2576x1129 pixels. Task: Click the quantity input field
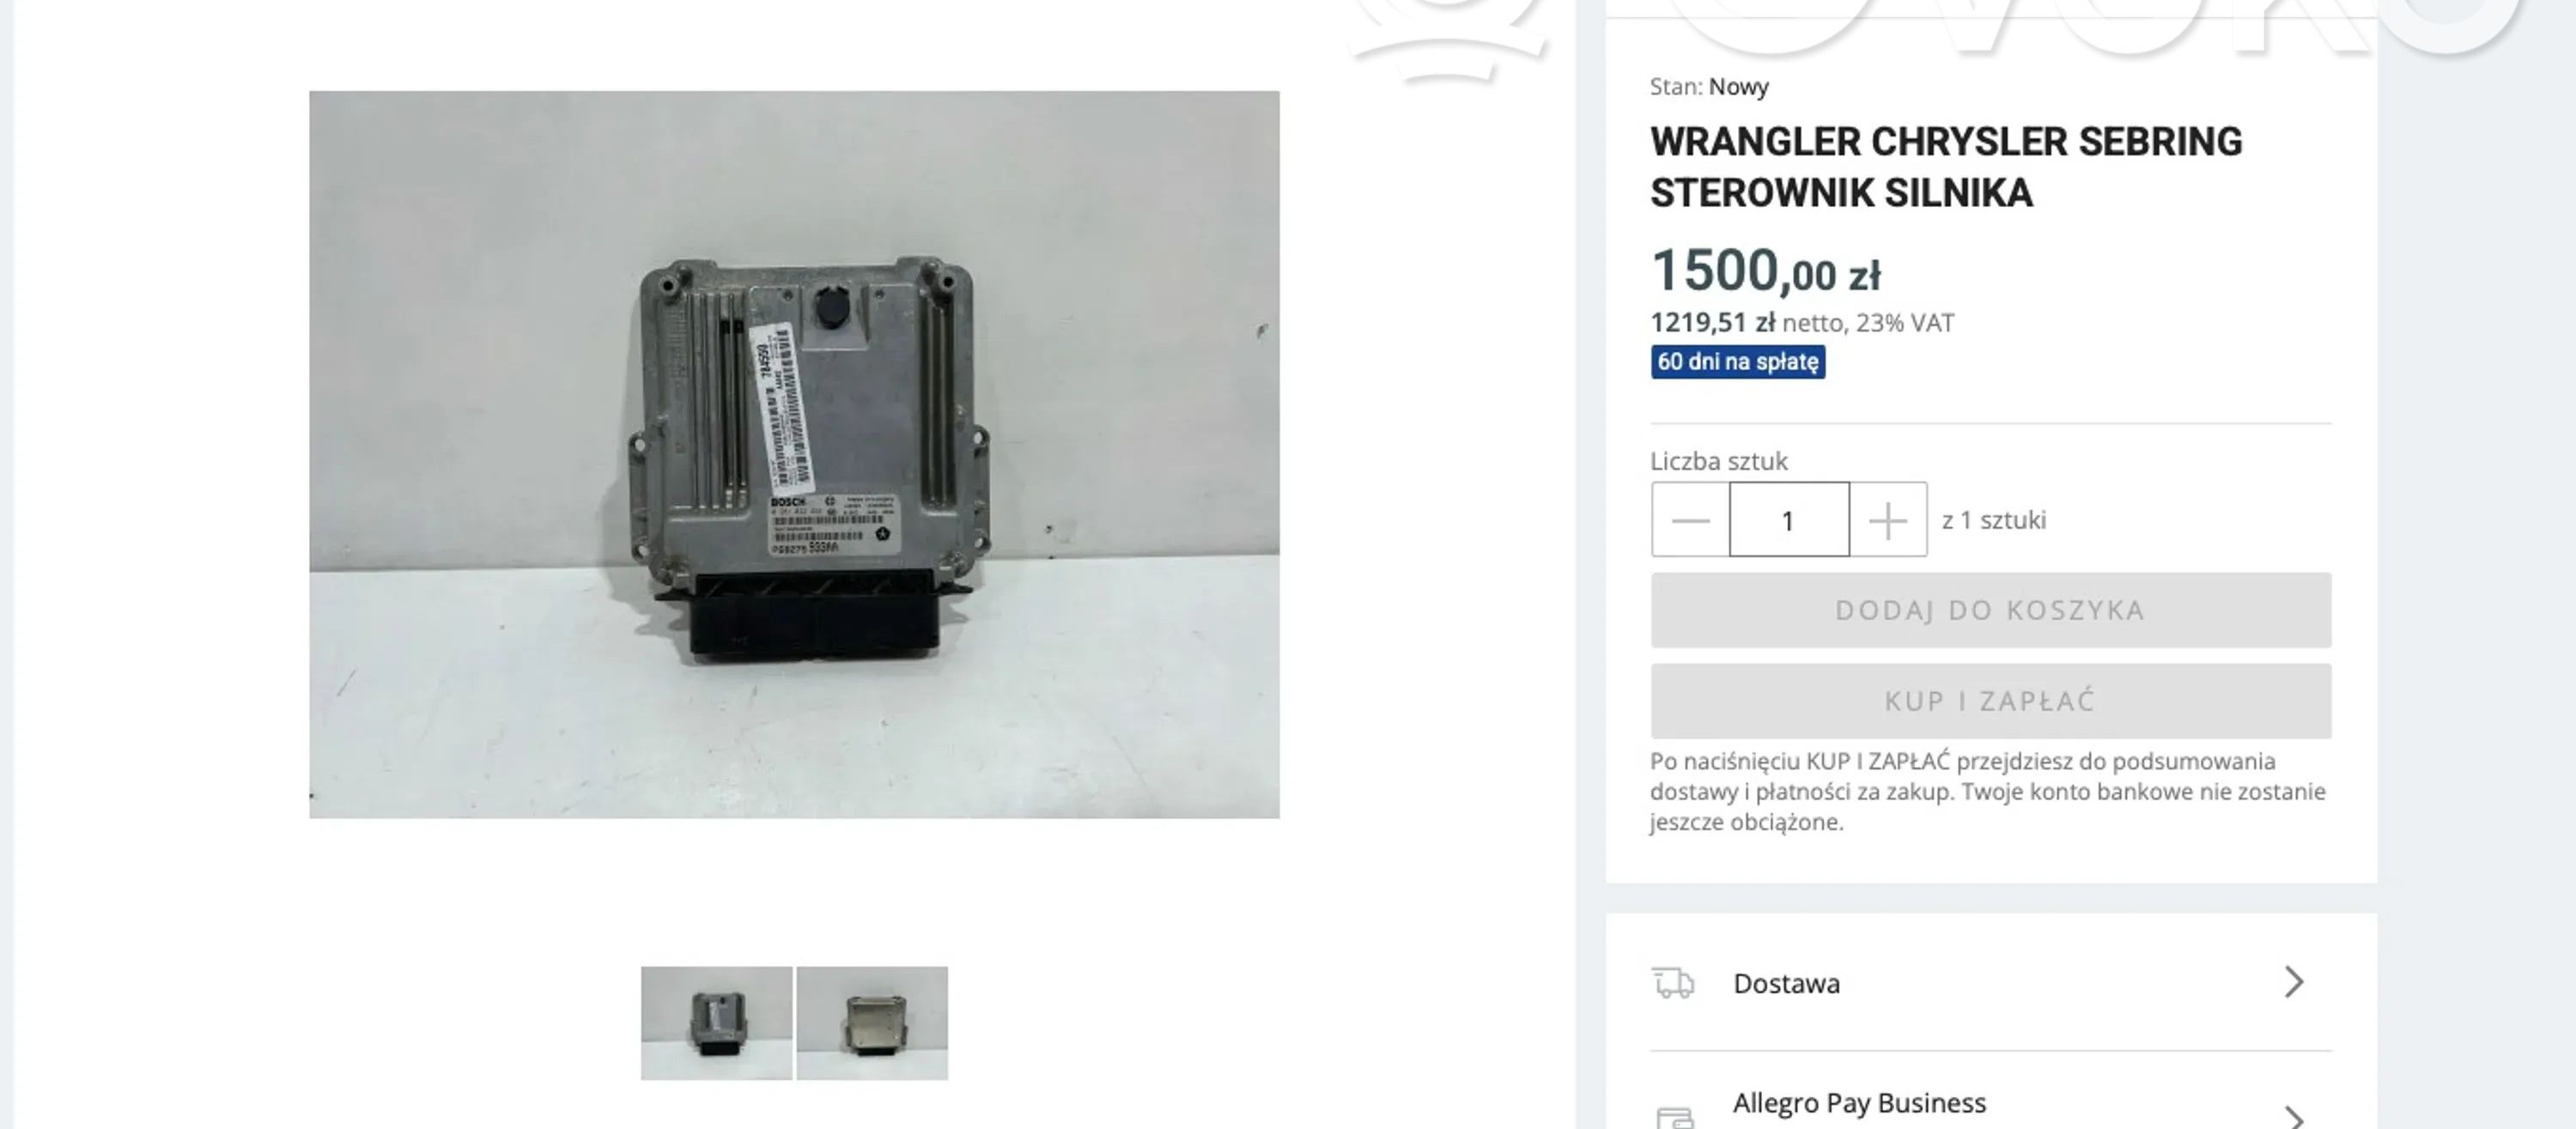(1789, 520)
